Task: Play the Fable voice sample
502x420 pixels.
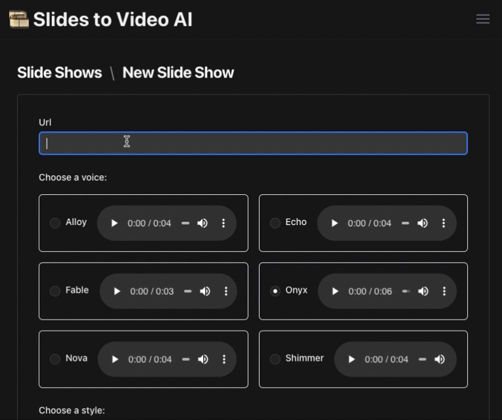Action: pyautogui.click(x=117, y=291)
